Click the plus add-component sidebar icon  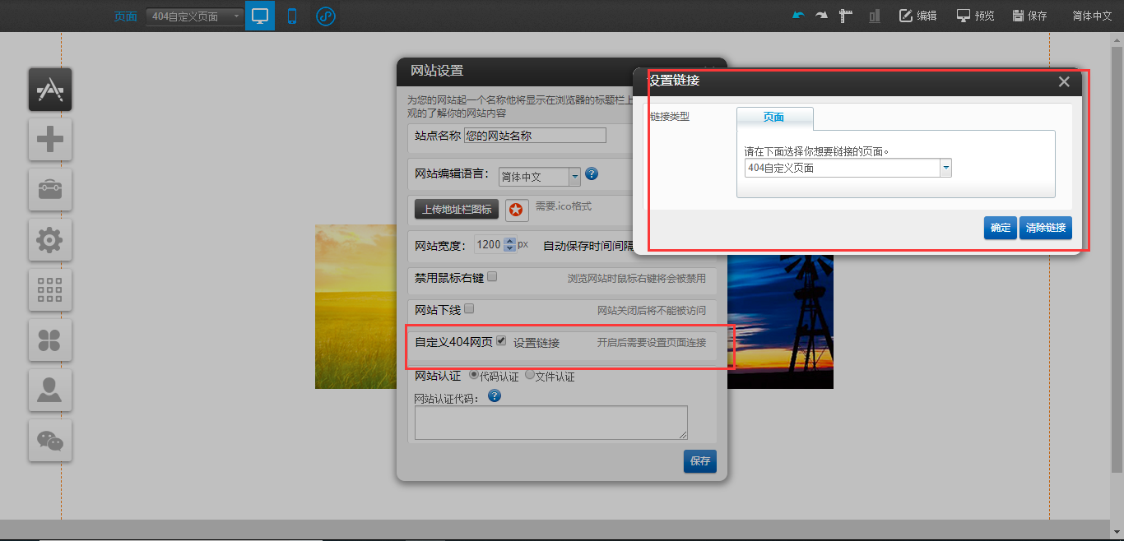(50, 140)
